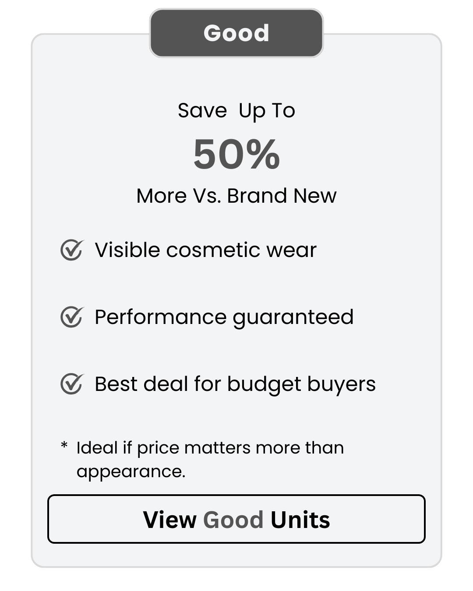The image size is (473, 591).
Task: Click 'Ideal if price matters more than' line
Action: [210, 448]
